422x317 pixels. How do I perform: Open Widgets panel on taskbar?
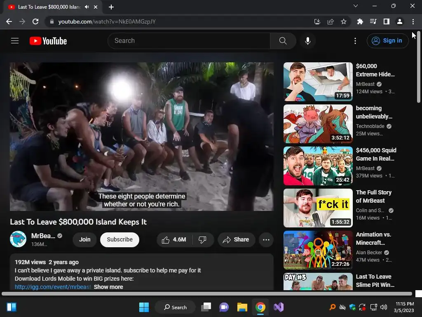pyautogui.click(x=11, y=307)
